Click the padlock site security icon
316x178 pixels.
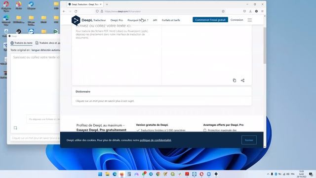tap(102, 11)
